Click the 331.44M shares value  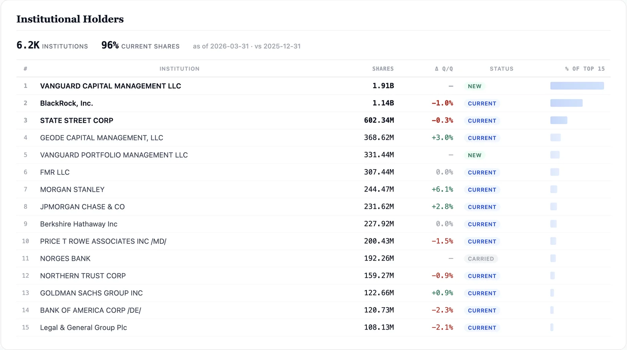click(x=379, y=155)
